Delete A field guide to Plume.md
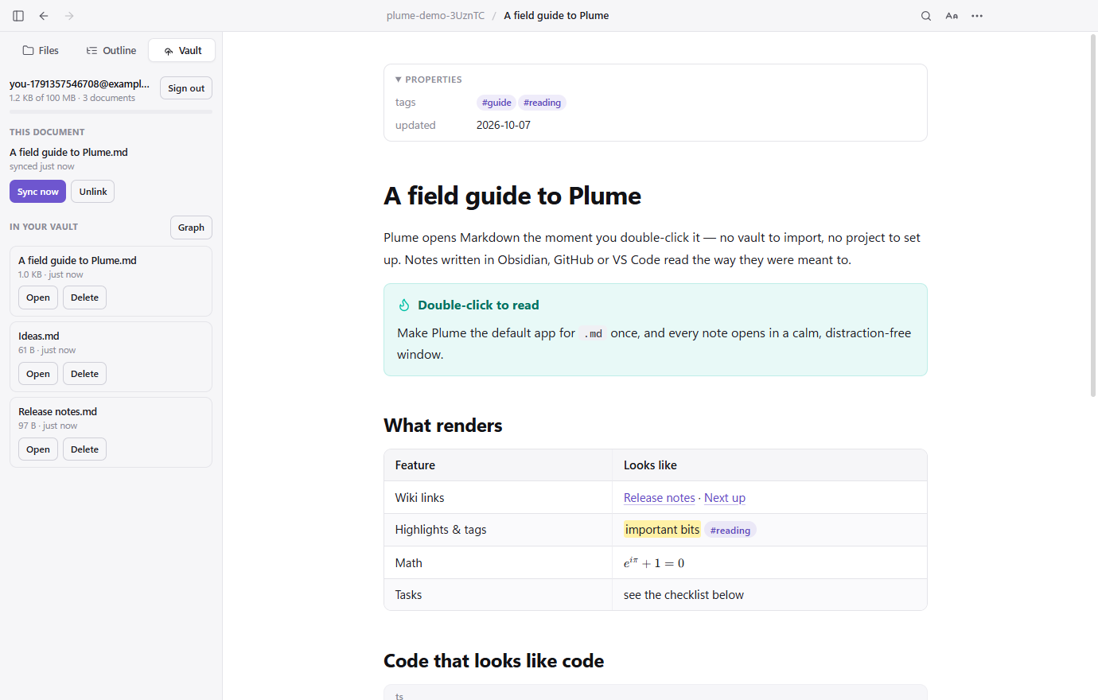 [x=84, y=297]
